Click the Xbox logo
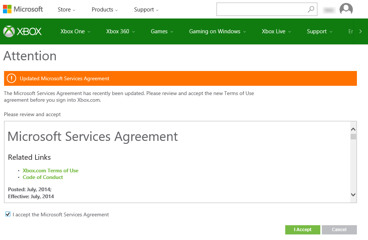 tap(22, 31)
